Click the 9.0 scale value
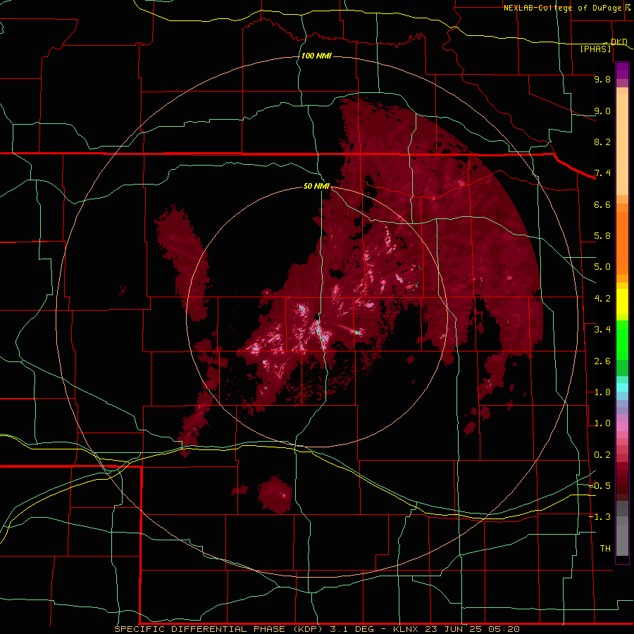 pyautogui.click(x=602, y=111)
